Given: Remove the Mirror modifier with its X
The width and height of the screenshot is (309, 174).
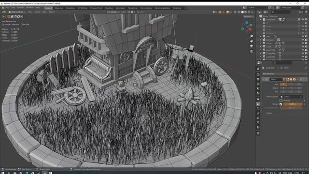Looking at the screenshot, I should [301, 79].
